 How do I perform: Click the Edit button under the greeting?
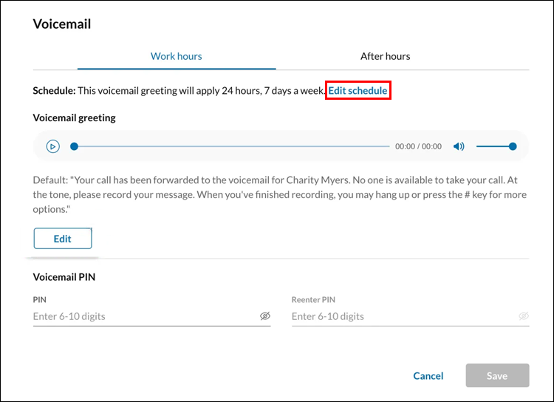(x=63, y=239)
